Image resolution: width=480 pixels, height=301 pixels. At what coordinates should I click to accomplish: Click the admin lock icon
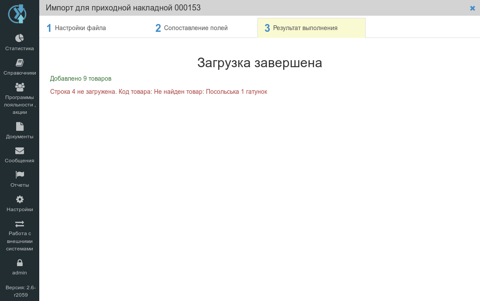tap(20, 263)
